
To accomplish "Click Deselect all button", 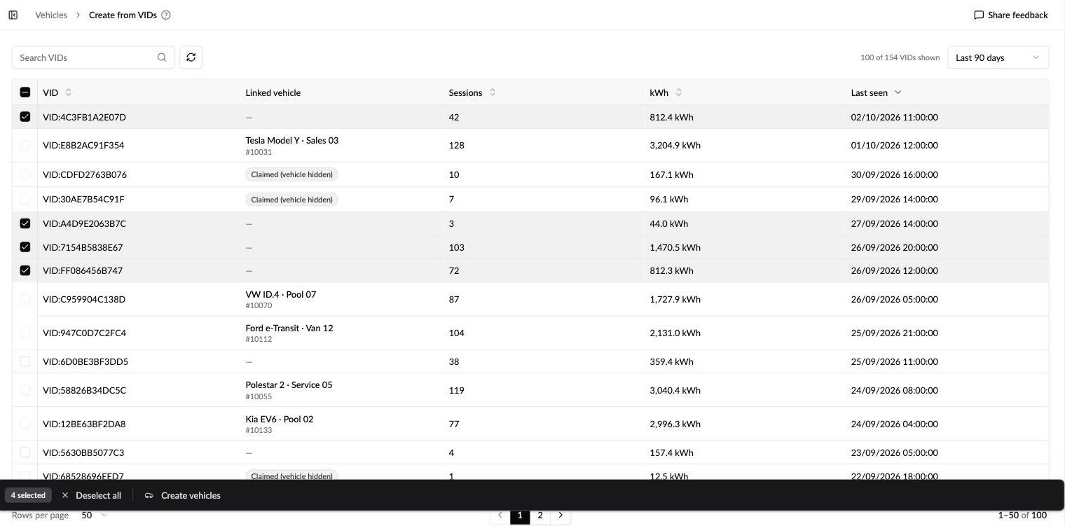I will coord(91,495).
